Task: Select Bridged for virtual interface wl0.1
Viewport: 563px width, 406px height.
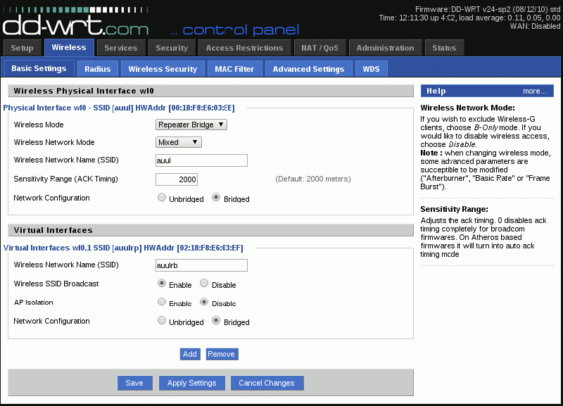Action: (x=216, y=320)
